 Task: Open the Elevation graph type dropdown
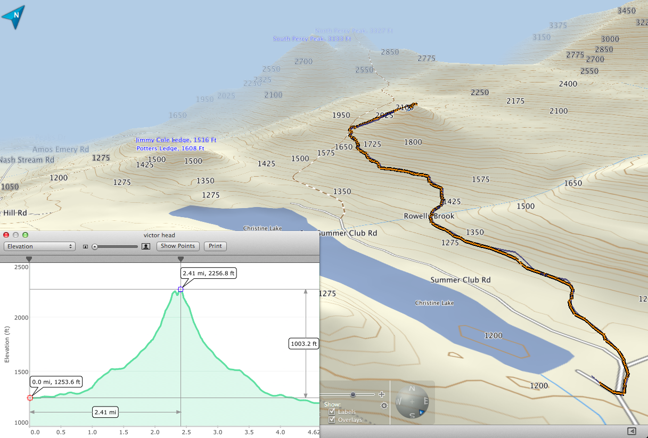(39, 246)
